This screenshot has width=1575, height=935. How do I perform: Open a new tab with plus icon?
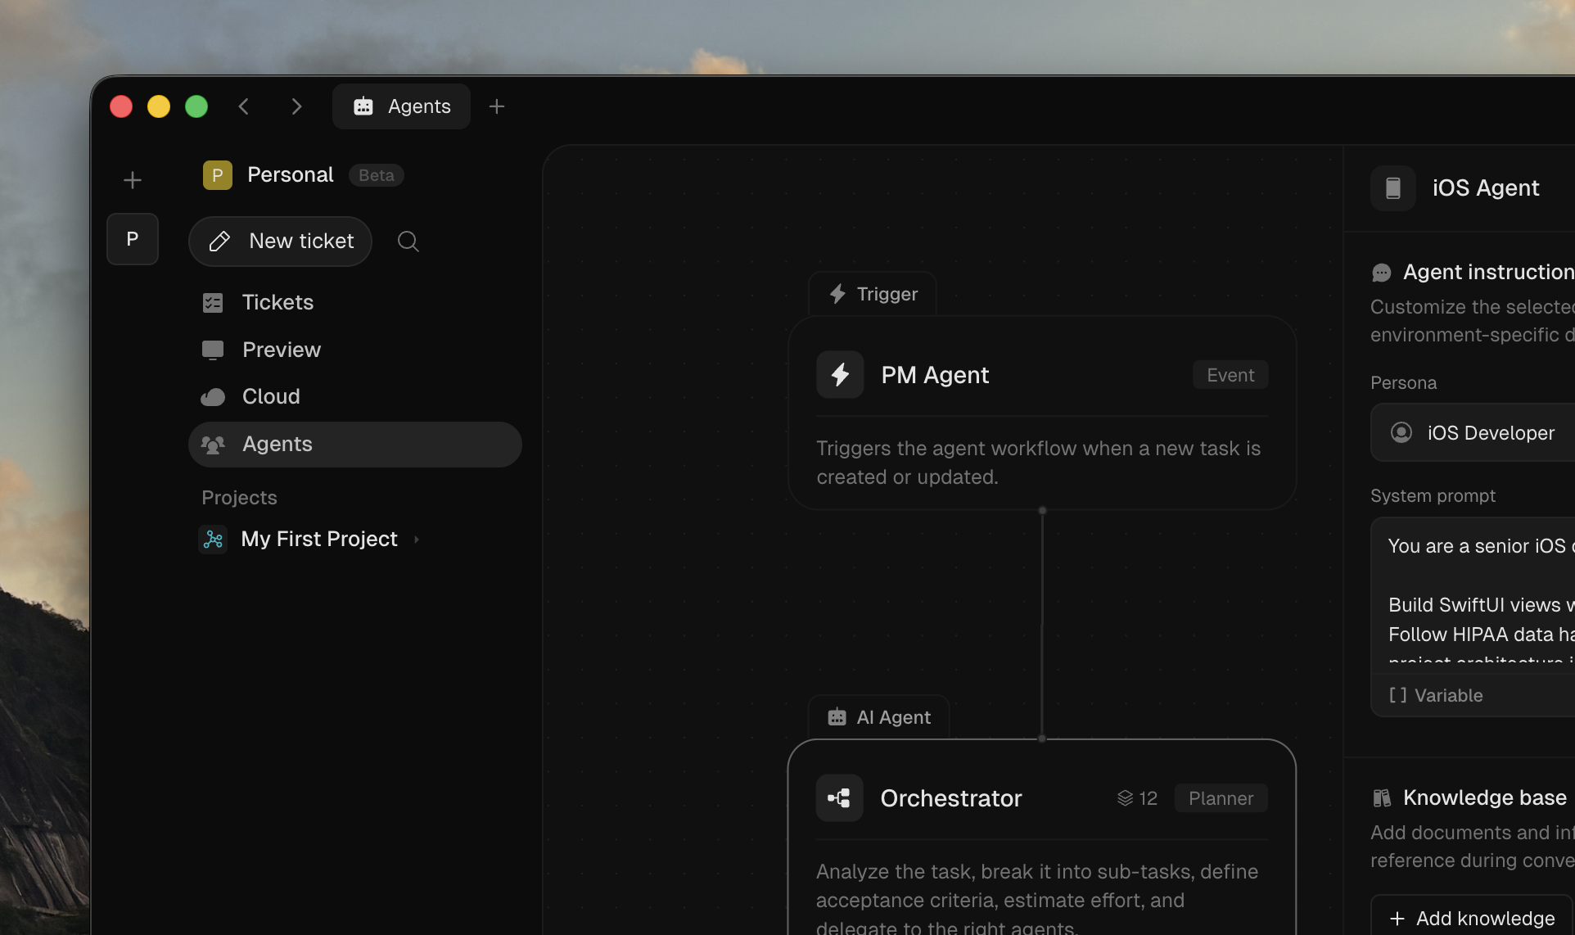496,106
